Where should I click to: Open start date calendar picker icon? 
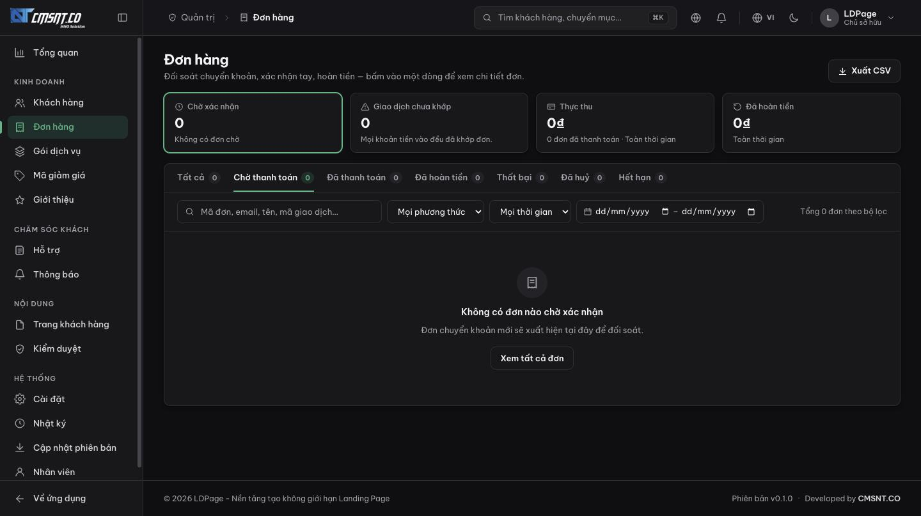(665, 212)
